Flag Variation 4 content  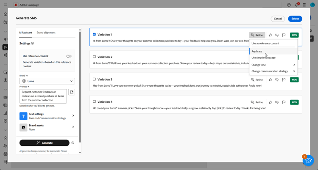284,102
